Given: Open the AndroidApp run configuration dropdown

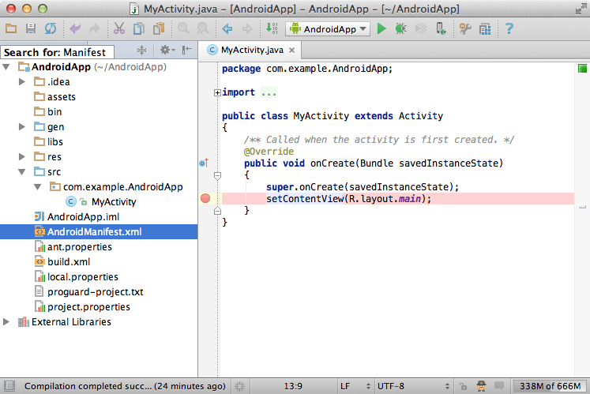Looking at the screenshot, I should 328,29.
